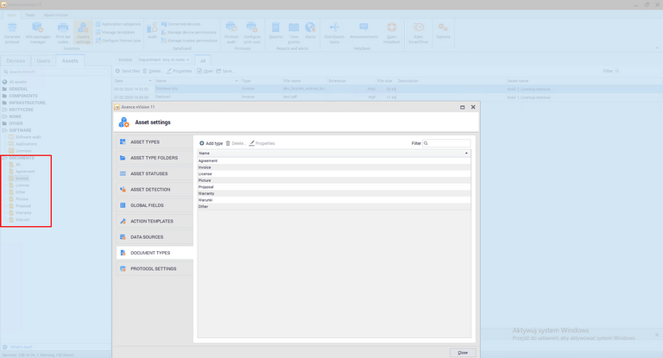
Task: Select Protocol Settings section
Action: [x=153, y=268]
